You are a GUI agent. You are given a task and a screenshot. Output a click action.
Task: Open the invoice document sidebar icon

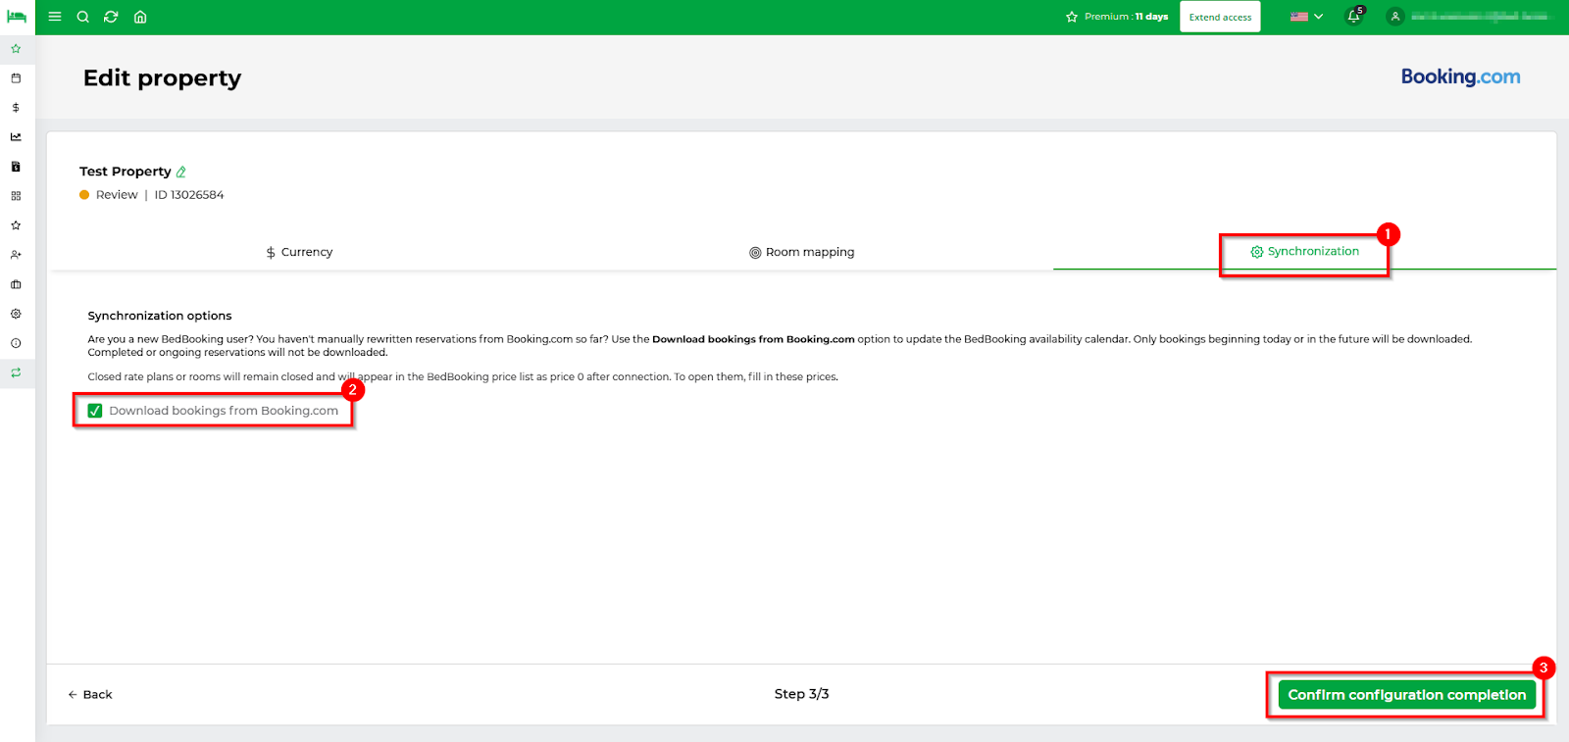[16, 167]
